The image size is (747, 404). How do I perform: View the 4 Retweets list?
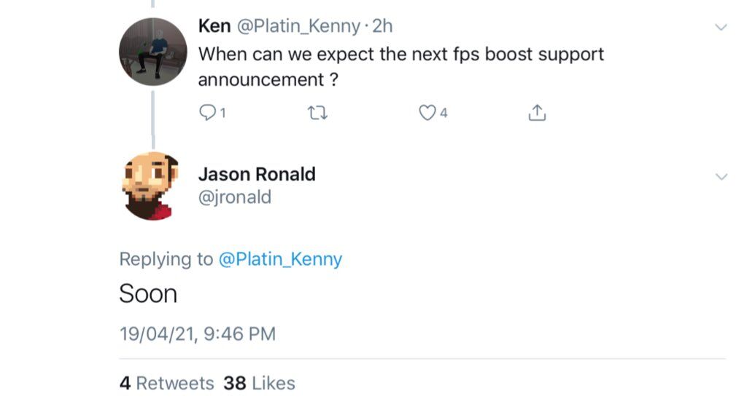(167, 384)
